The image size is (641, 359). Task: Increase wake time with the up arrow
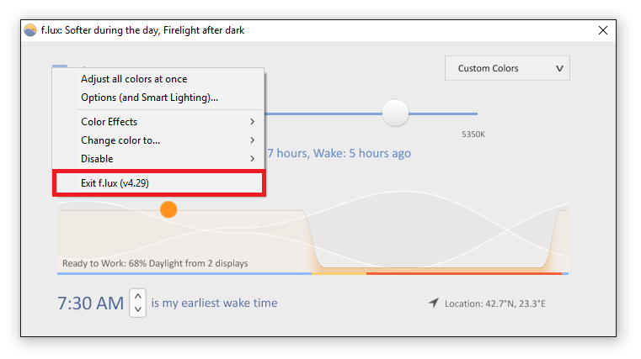pyautogui.click(x=138, y=296)
